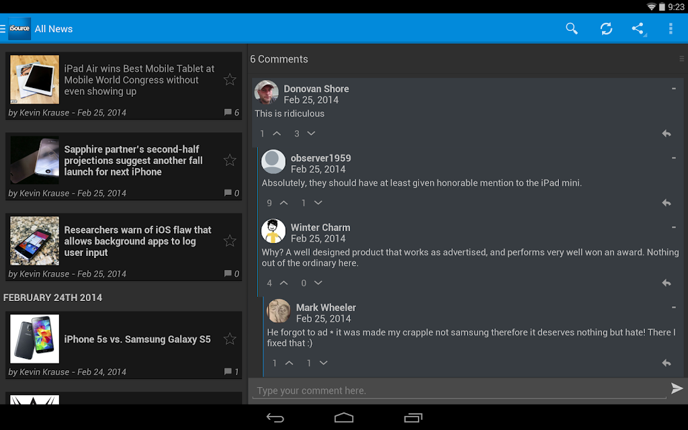Viewport: 688px width, 430px height.
Task: Tap the Wi-Fi status icon
Action: coord(651,7)
